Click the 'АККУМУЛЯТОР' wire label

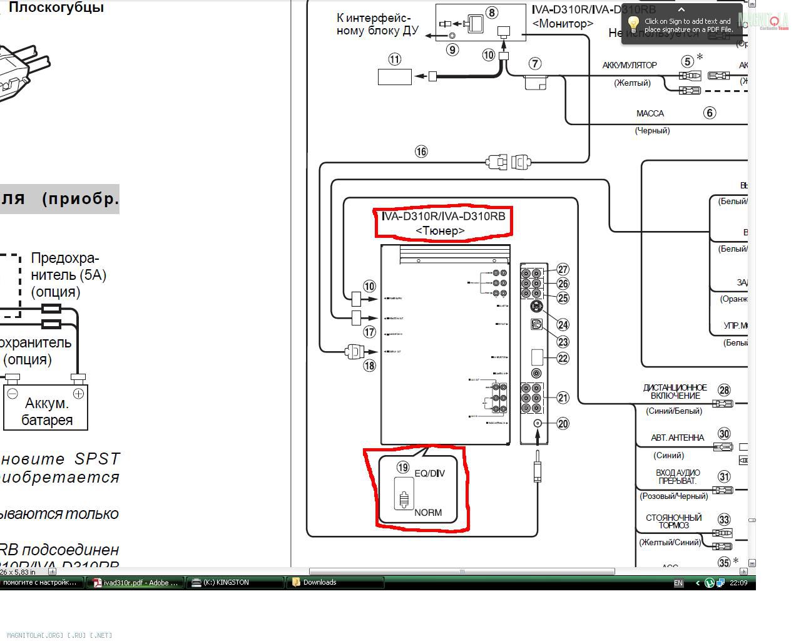click(x=630, y=65)
